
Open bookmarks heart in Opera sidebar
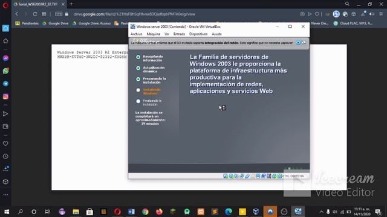5,143
